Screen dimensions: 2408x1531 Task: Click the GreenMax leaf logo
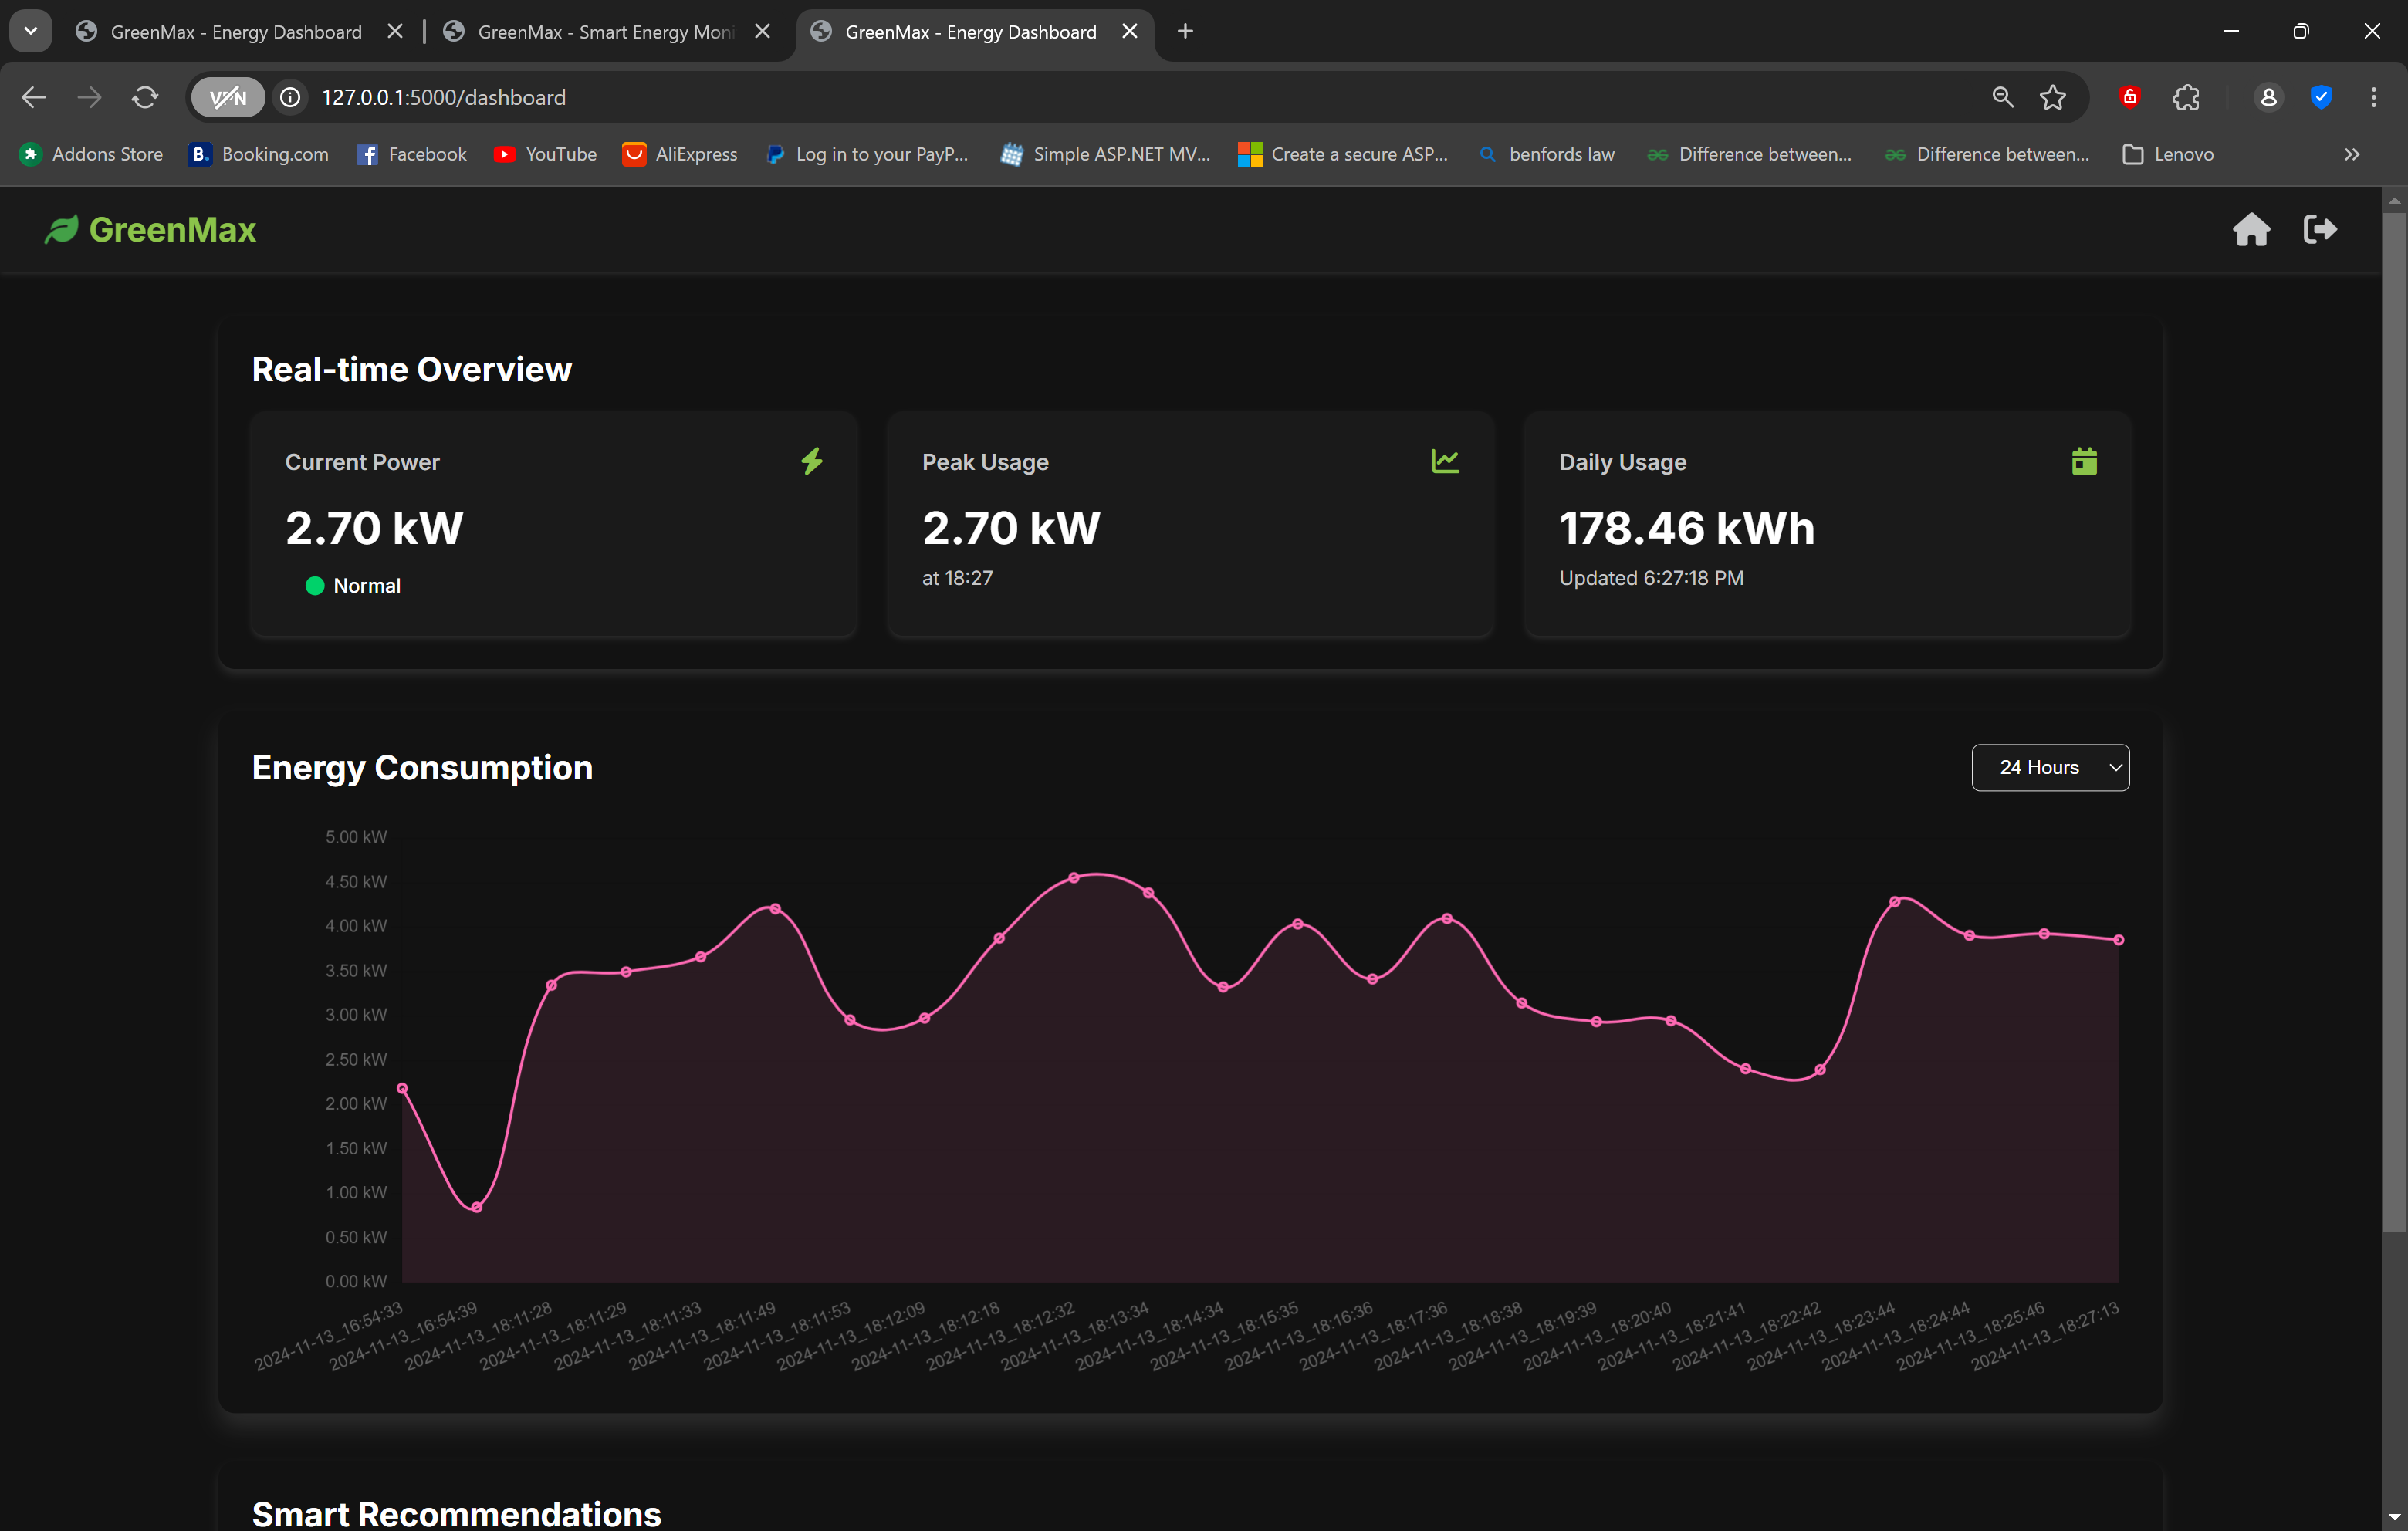62,230
